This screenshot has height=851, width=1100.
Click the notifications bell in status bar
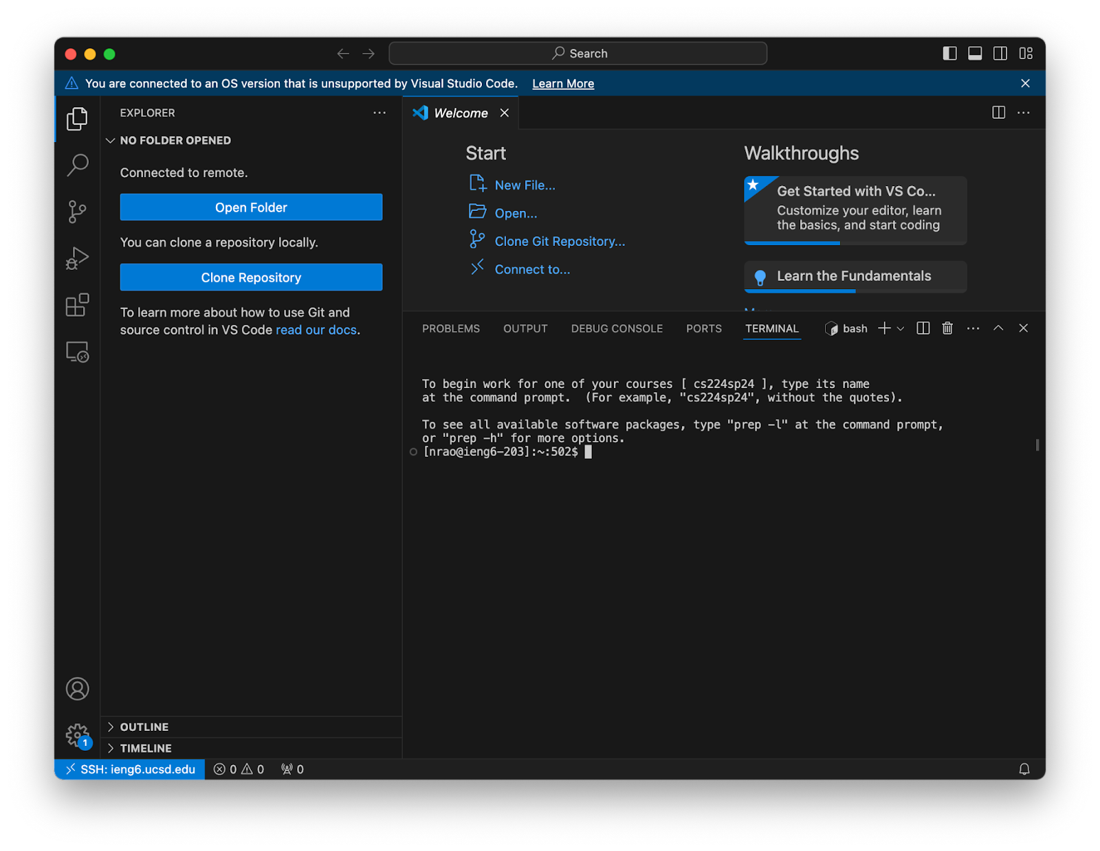pos(1024,769)
